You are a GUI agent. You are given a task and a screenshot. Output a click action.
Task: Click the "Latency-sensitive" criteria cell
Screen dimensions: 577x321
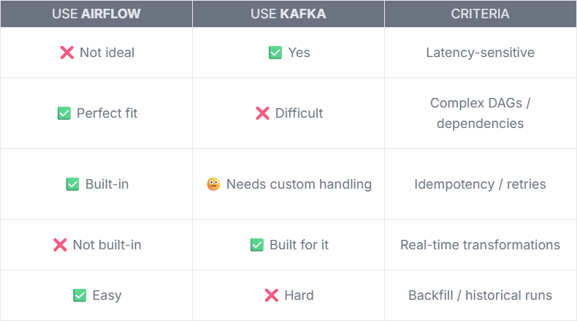click(480, 53)
